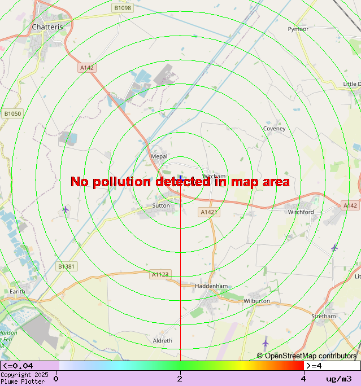Click the Earith village label

tap(18, 291)
